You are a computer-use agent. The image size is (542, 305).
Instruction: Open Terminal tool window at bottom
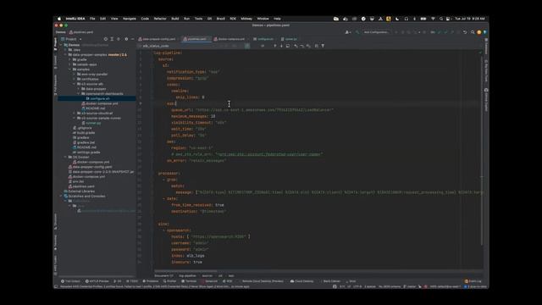190,281
